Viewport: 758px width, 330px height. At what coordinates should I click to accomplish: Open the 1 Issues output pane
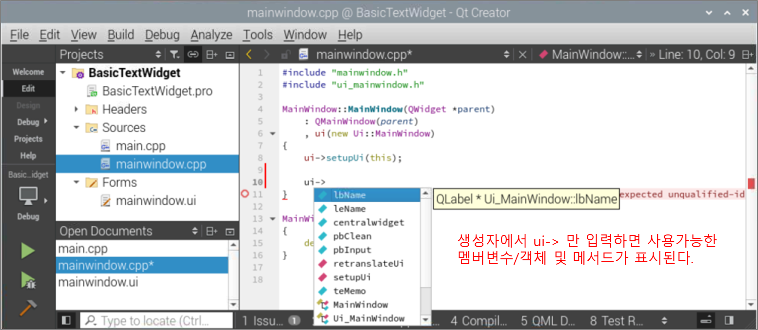[x=270, y=320]
